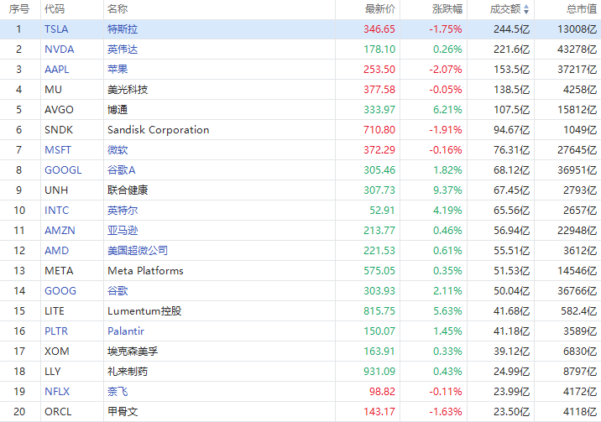Open 美国超微公司 stock link
Screen dimensions: 601x422
(x=138, y=251)
